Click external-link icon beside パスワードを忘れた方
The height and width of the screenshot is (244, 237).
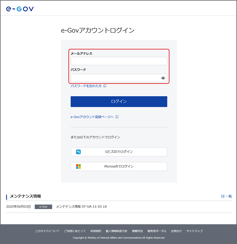pos(105,86)
